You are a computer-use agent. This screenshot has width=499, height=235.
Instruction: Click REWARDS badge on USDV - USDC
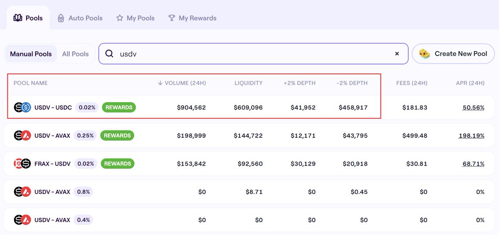119,108
